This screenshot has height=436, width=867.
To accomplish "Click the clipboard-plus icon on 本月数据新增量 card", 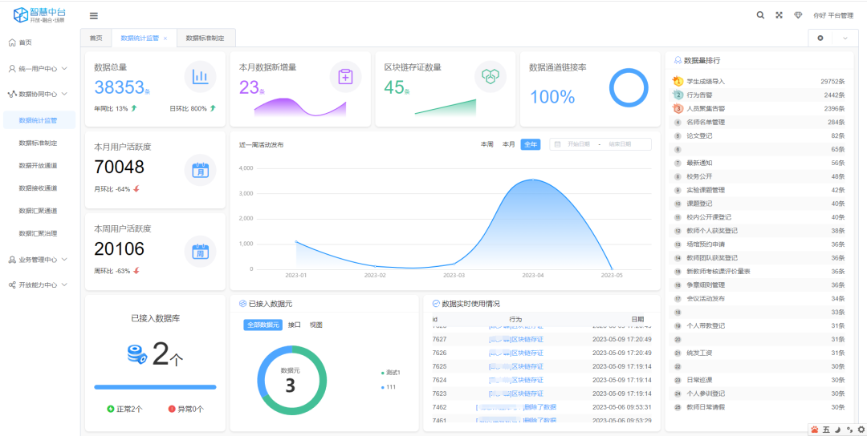I will pyautogui.click(x=345, y=76).
